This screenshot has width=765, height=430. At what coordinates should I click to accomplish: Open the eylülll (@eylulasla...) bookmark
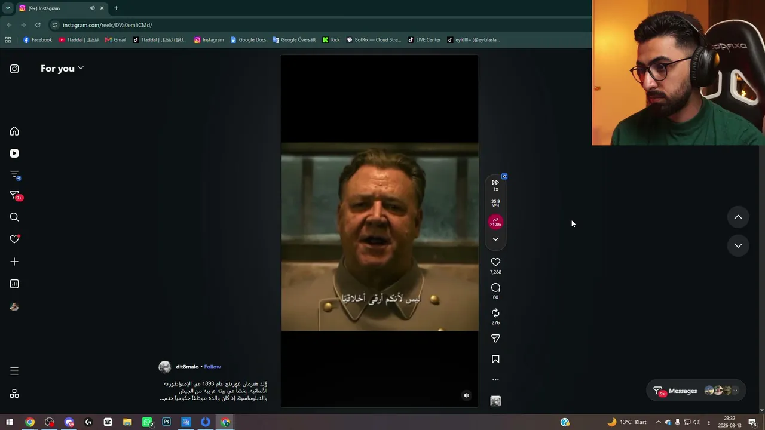(473, 40)
